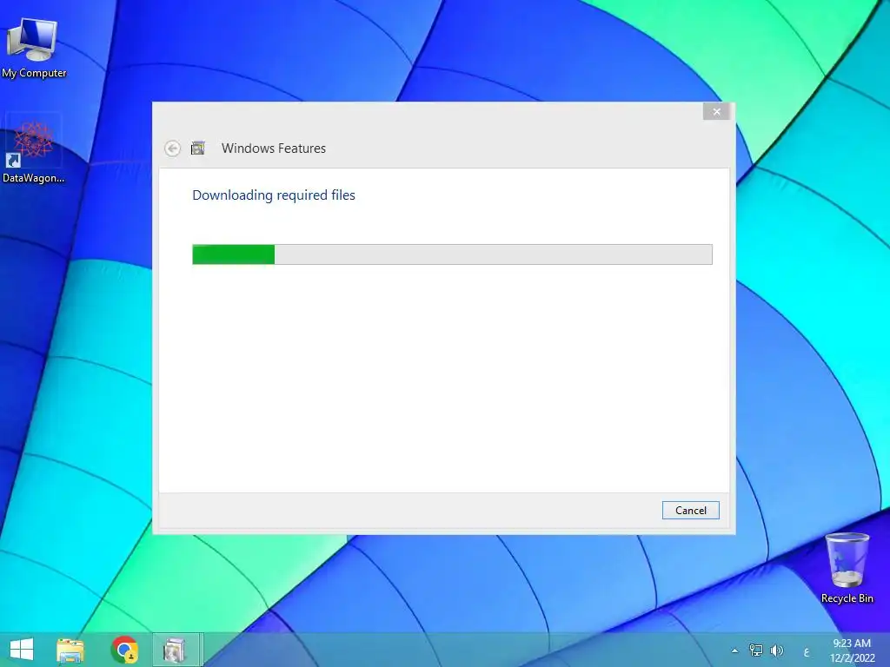Select the "Windows Features" title text
890x667 pixels.
(274, 148)
